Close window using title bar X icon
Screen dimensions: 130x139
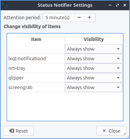125,5
